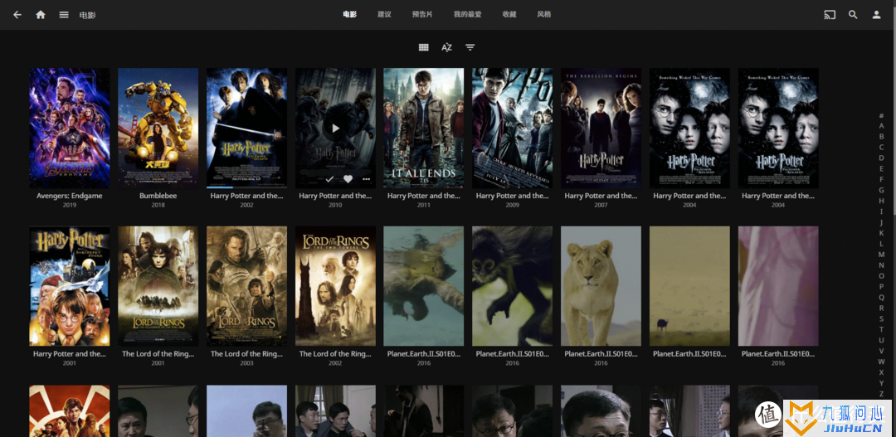The width and height of the screenshot is (896, 437).
Task: Jump to letter H in index
Action: point(882,201)
